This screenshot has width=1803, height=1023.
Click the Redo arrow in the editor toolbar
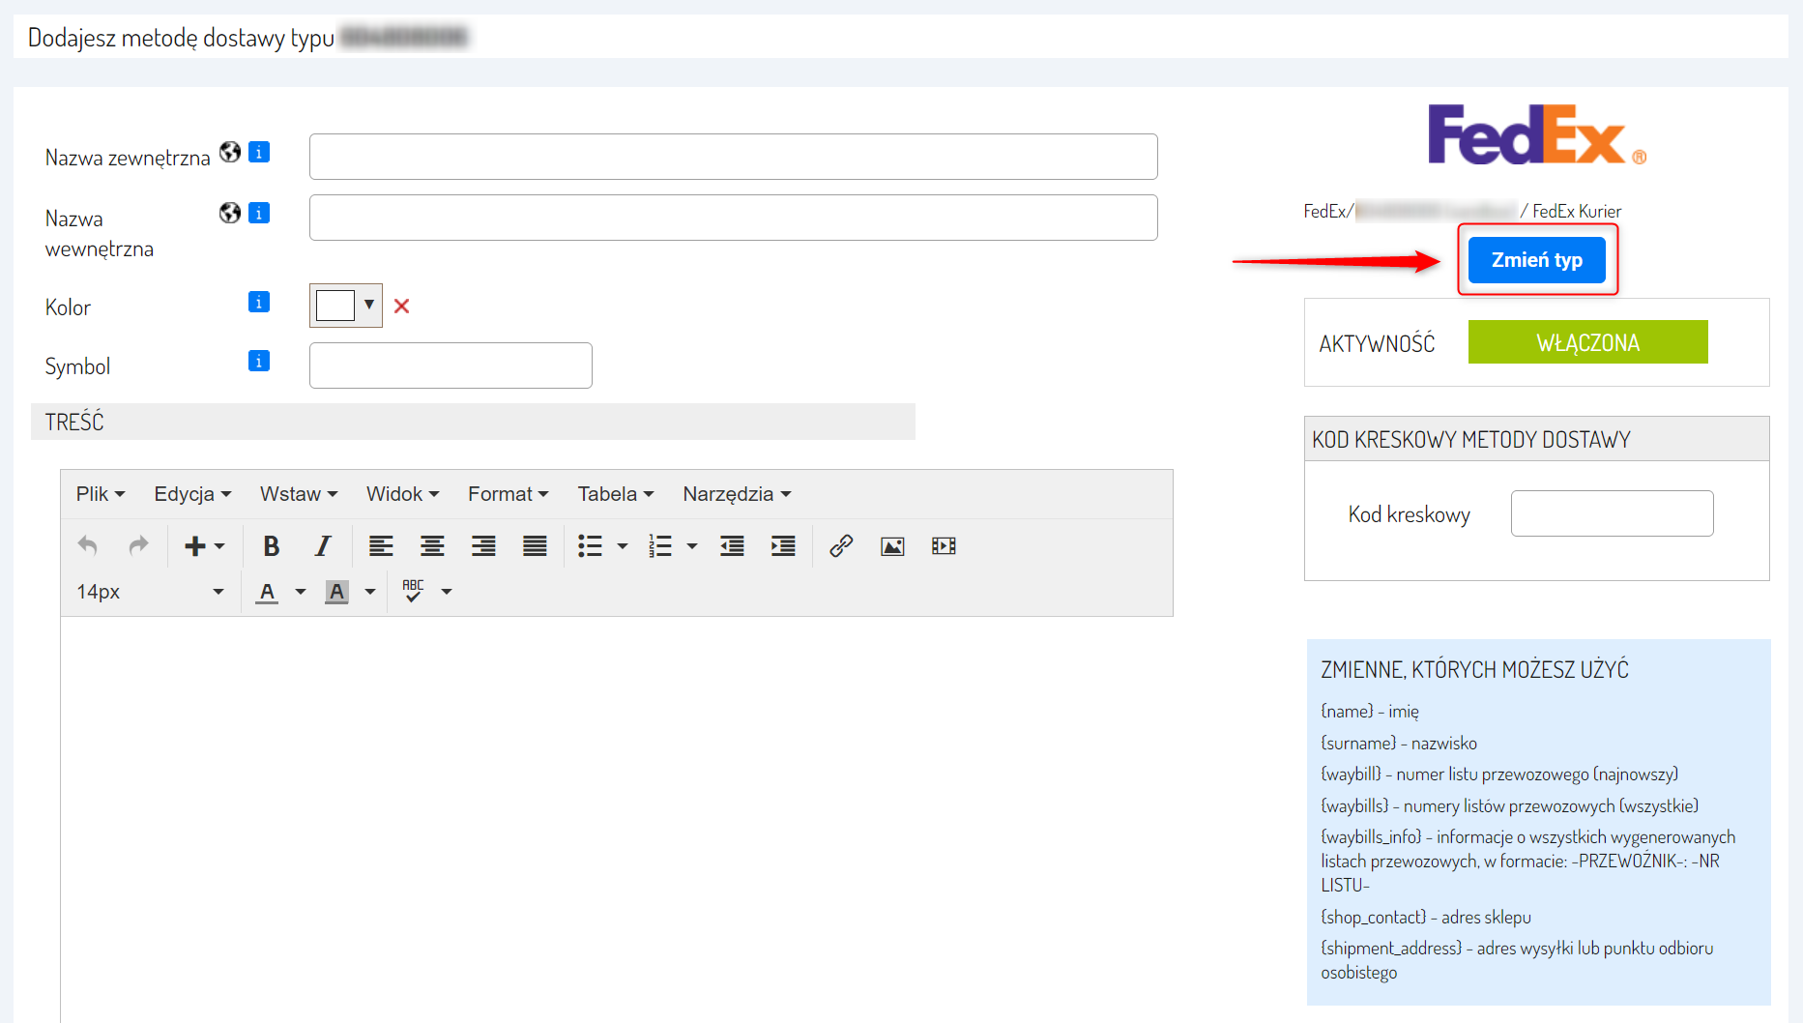click(x=139, y=545)
